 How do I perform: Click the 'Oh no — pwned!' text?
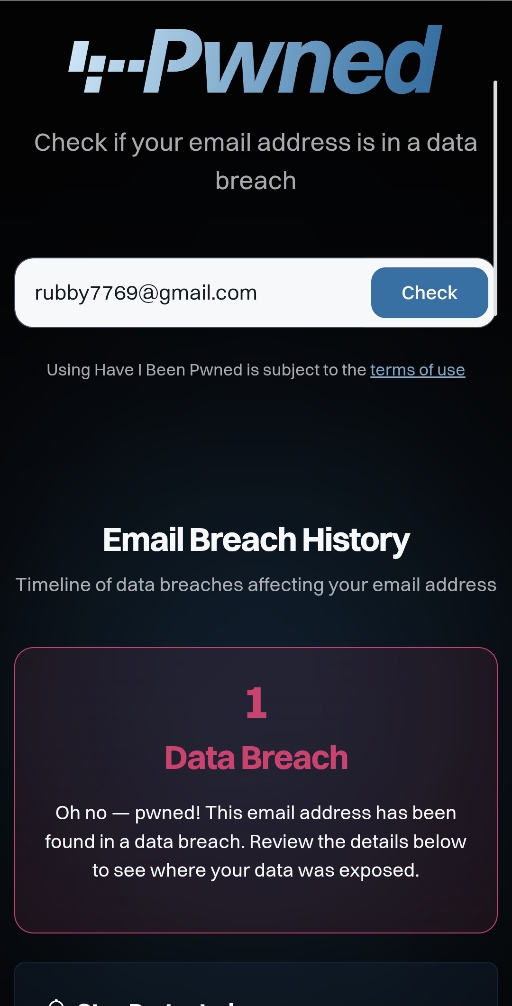point(128,813)
